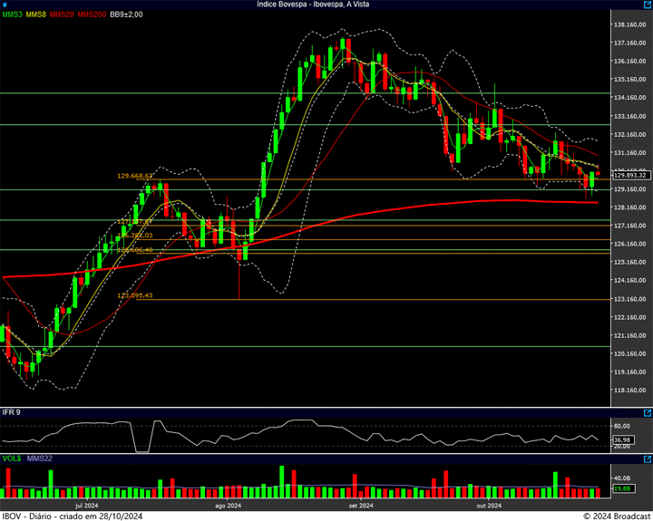This screenshot has width=653, height=521.
Task: Click the jul 2024 date axis marker
Action: tap(86, 505)
